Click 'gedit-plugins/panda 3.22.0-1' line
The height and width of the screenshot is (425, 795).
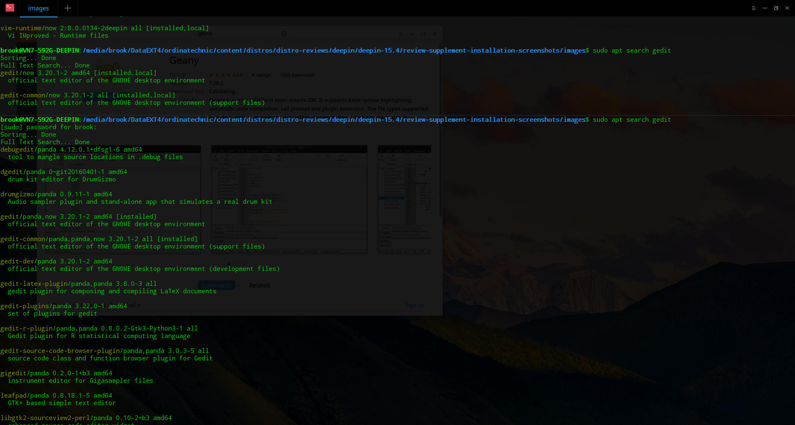click(x=64, y=306)
